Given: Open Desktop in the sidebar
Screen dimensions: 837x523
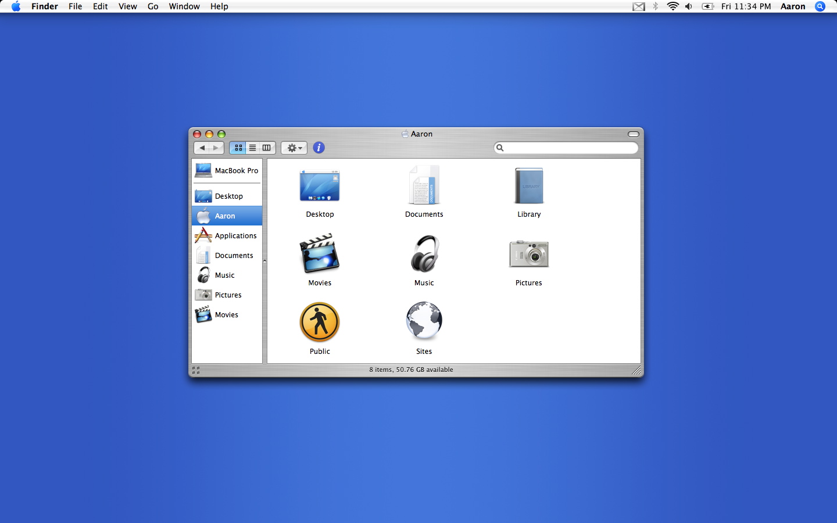Looking at the screenshot, I should point(227,196).
